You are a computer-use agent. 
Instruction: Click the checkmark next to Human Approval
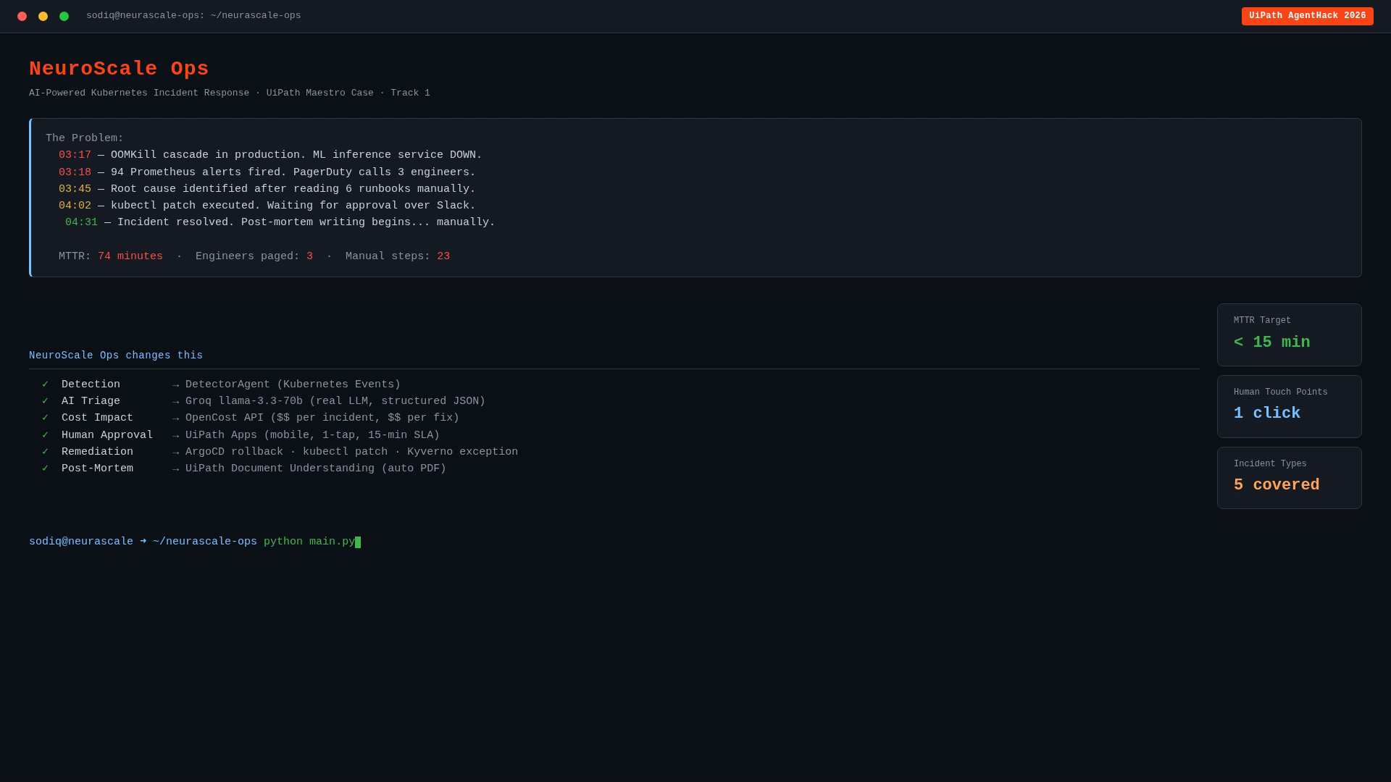(x=45, y=435)
